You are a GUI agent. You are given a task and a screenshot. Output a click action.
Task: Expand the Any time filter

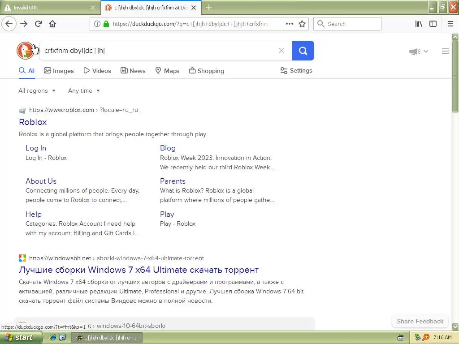[84, 90]
